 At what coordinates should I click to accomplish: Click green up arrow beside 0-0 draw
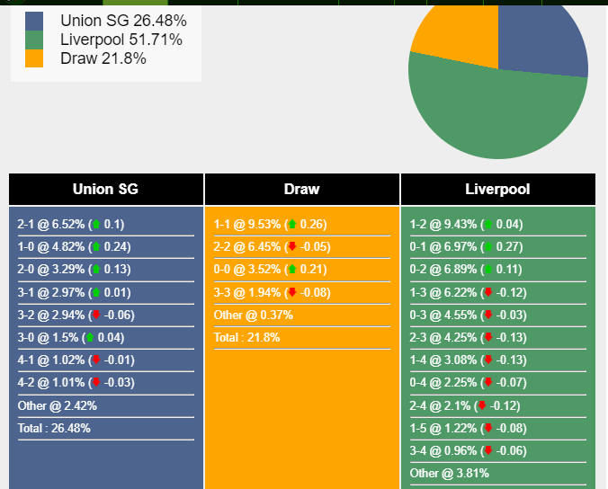[292, 270]
